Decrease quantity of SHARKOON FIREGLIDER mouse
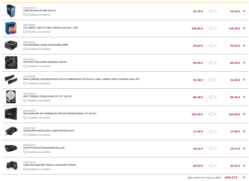The image size is (249, 181). [209, 131]
